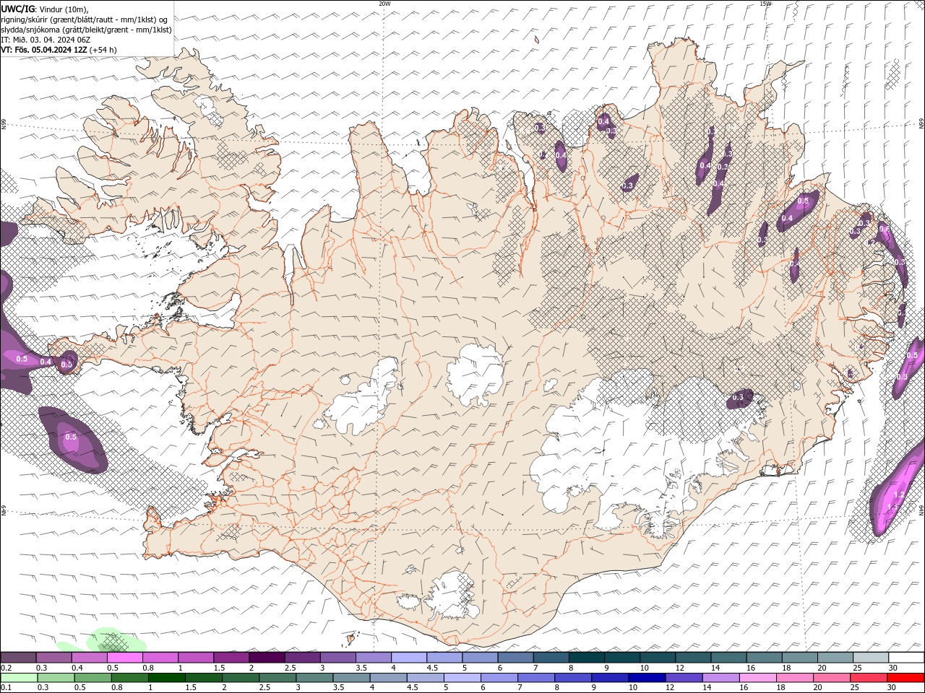The height and width of the screenshot is (693, 925).
Task: Pick the red 30 swatch in lower scale
Action: tap(905, 678)
